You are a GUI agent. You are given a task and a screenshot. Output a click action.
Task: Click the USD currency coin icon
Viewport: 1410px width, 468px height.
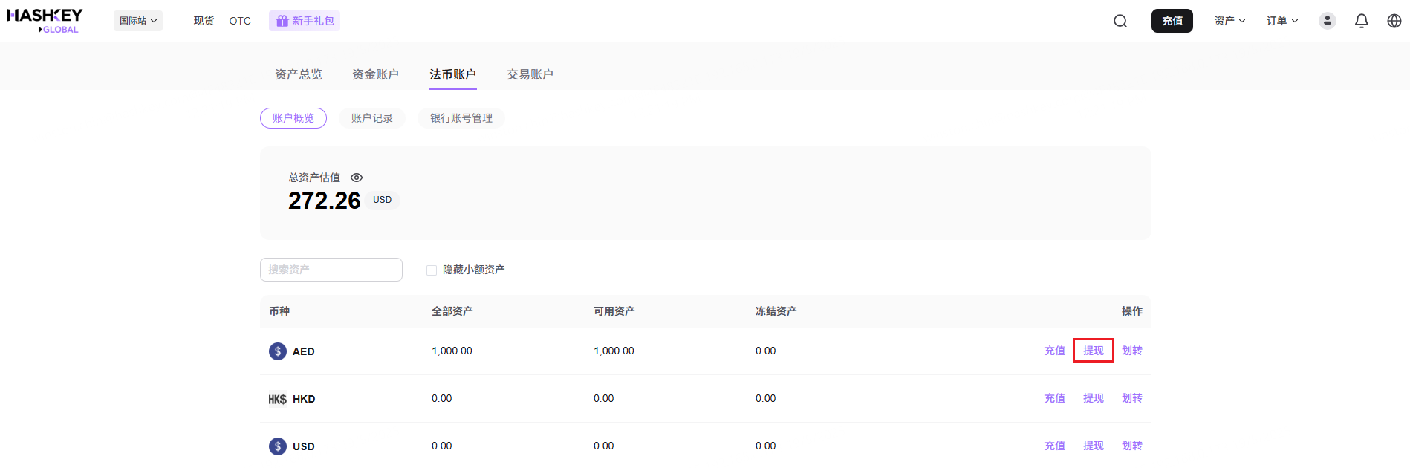(277, 446)
